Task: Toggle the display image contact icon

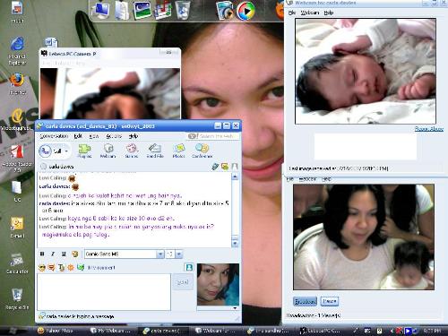Action: [189, 267]
